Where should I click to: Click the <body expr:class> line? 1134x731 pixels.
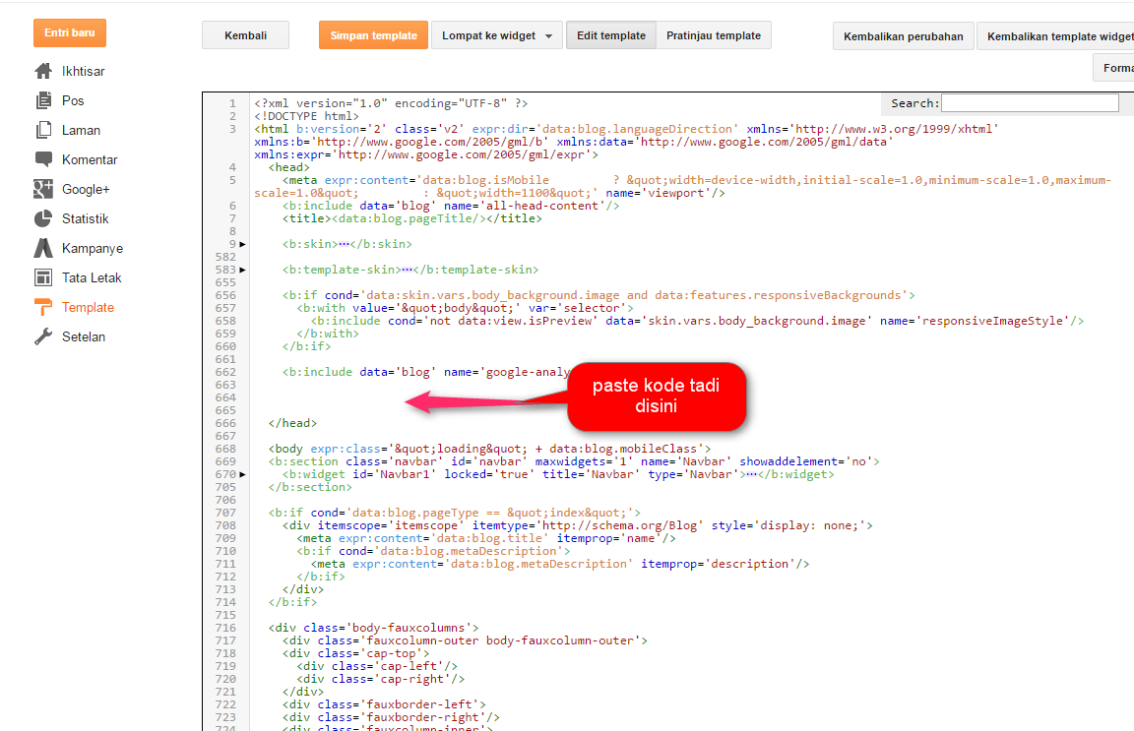[489, 449]
